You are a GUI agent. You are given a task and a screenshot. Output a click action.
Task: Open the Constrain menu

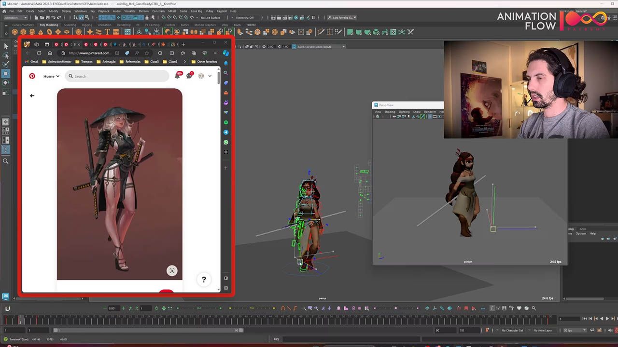coord(158,11)
